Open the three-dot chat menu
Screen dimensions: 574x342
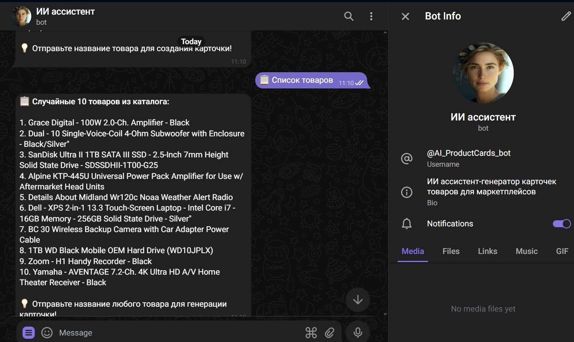tap(371, 16)
